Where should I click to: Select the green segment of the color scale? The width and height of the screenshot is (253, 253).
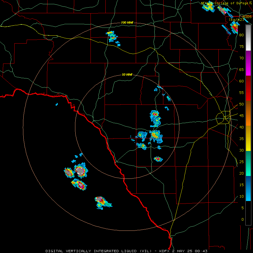[x=248, y=163]
